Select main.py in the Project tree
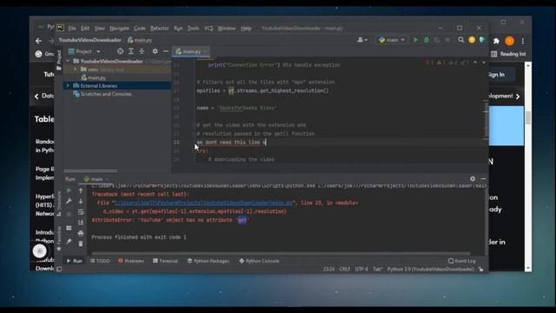 pos(94,77)
